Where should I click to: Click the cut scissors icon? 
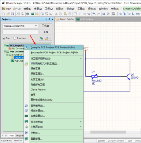[x=56, y=14]
